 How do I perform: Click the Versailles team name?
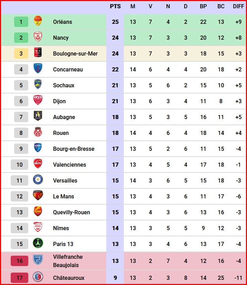pyautogui.click(x=65, y=180)
